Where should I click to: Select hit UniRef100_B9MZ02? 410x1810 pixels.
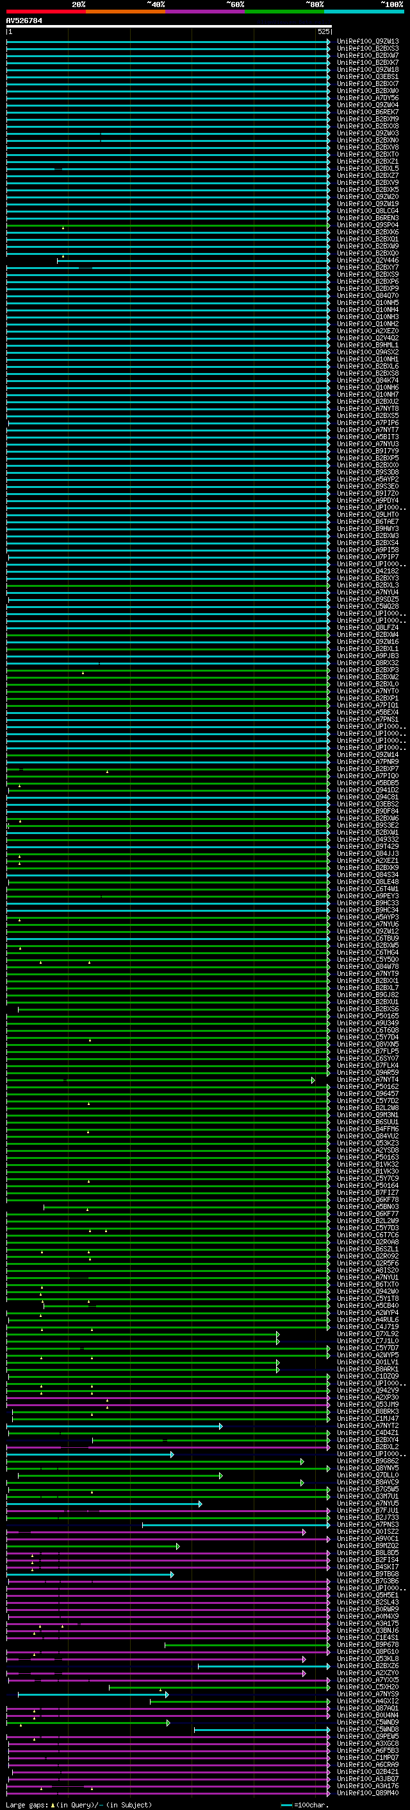click(x=368, y=1546)
